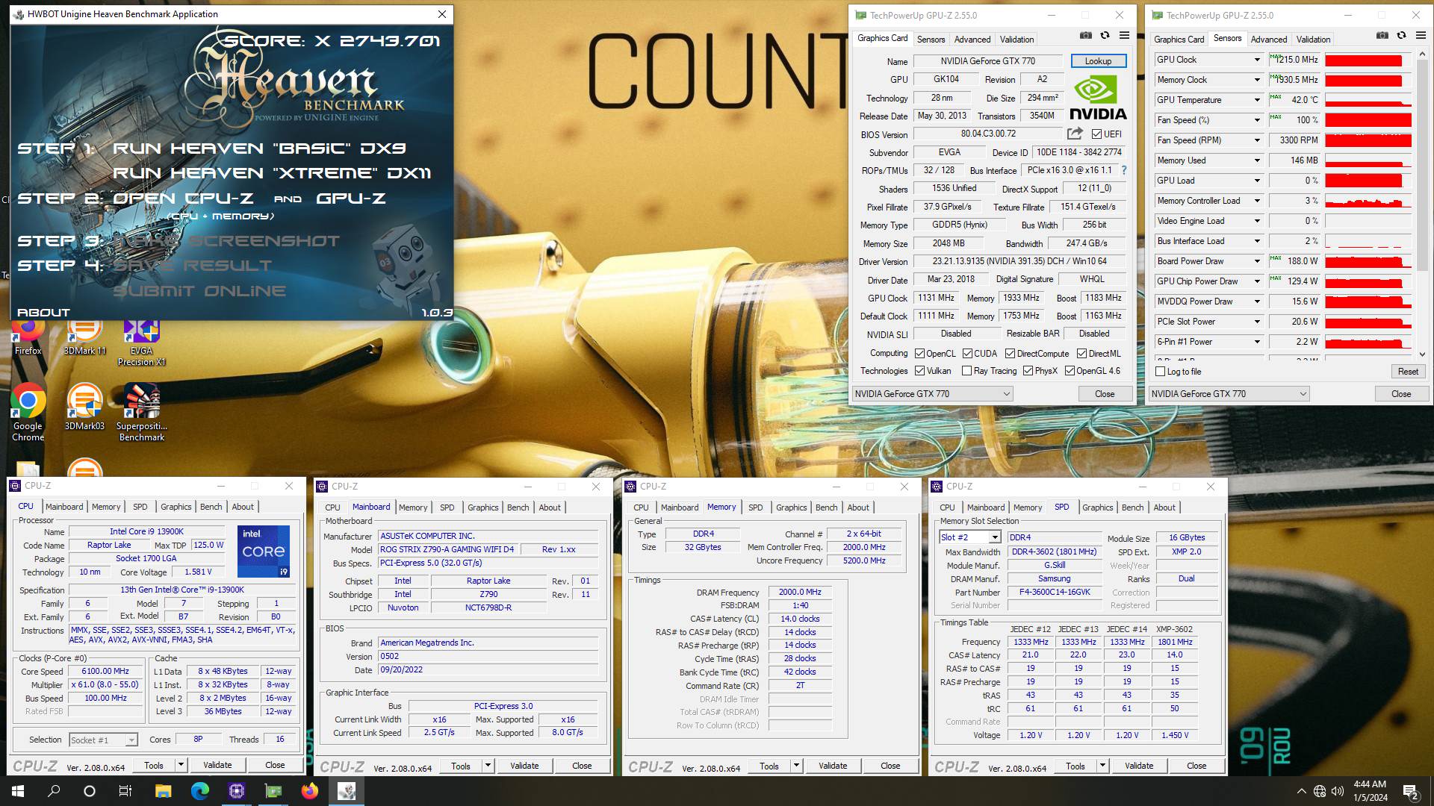Open the Slot #2 memory slot dropdown
The width and height of the screenshot is (1434, 806).
(995, 537)
